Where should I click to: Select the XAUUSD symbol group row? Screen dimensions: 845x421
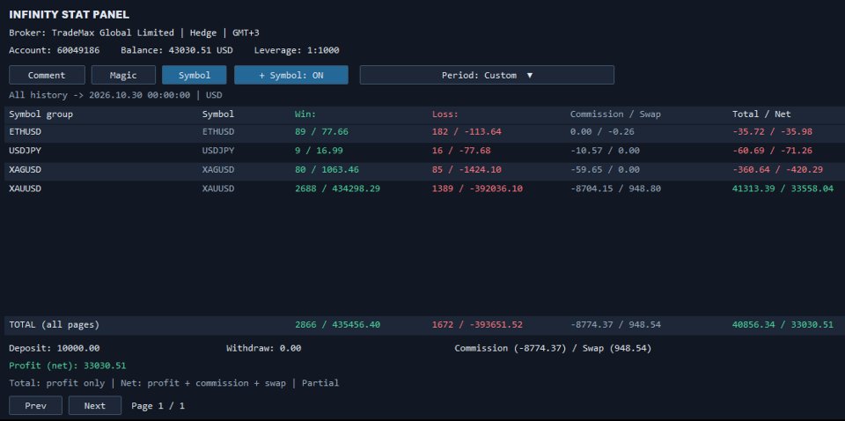[422, 188]
